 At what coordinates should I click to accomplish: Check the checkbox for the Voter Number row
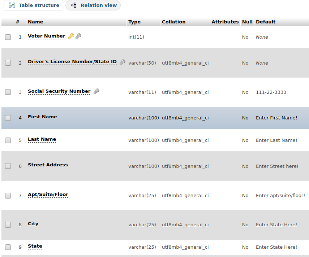pyautogui.click(x=8, y=37)
